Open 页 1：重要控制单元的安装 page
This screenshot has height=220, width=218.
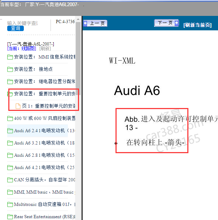pos(48,106)
